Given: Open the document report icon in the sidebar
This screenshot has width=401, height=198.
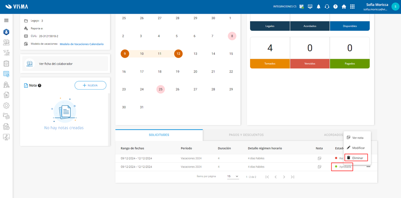Looking at the screenshot, I should point(6,95).
